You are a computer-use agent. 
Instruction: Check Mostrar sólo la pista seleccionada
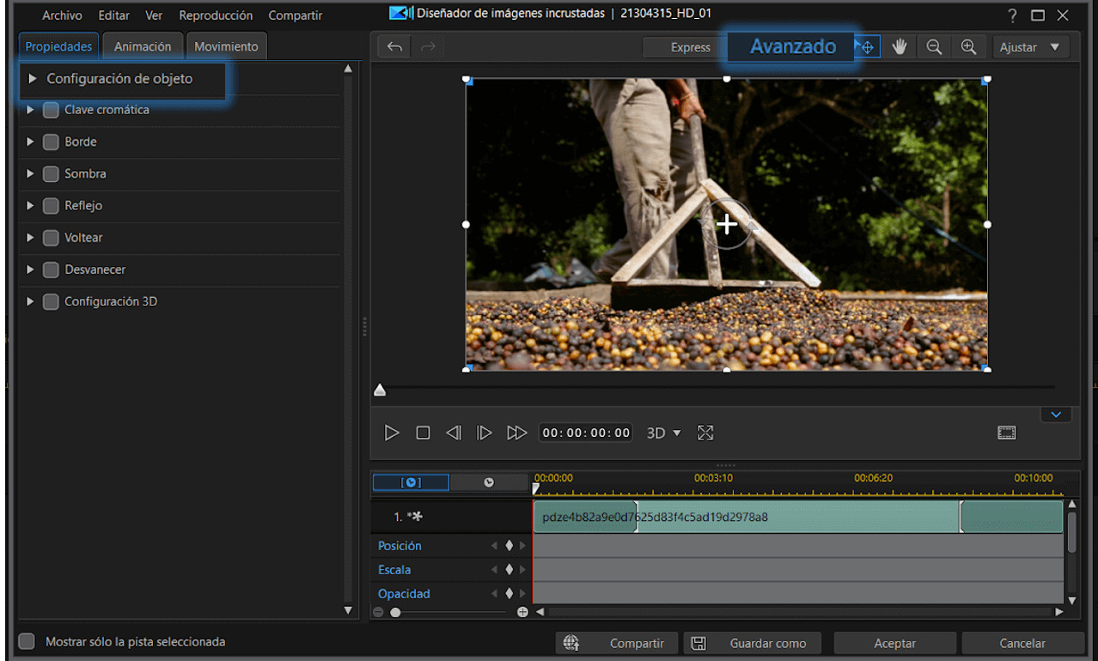point(27,641)
